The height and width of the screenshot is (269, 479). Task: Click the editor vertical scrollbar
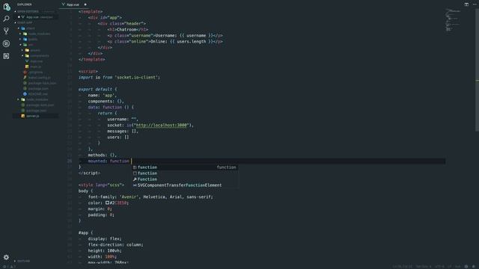coord(477,70)
